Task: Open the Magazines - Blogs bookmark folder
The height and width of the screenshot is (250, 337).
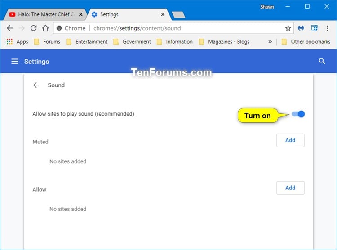Action: (224, 41)
